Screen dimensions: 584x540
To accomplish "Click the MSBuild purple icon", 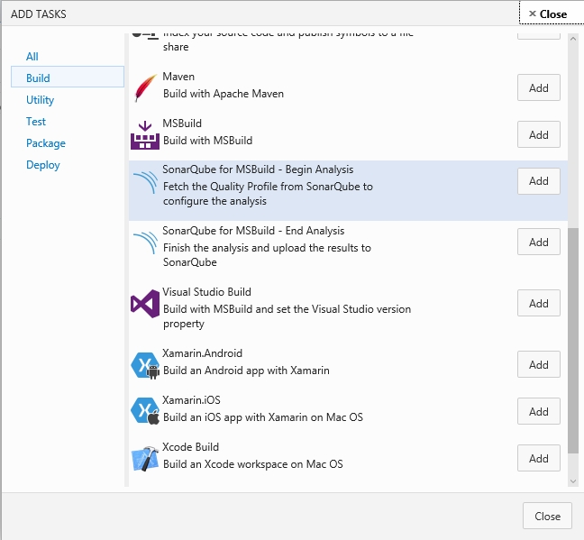I will tap(145, 135).
